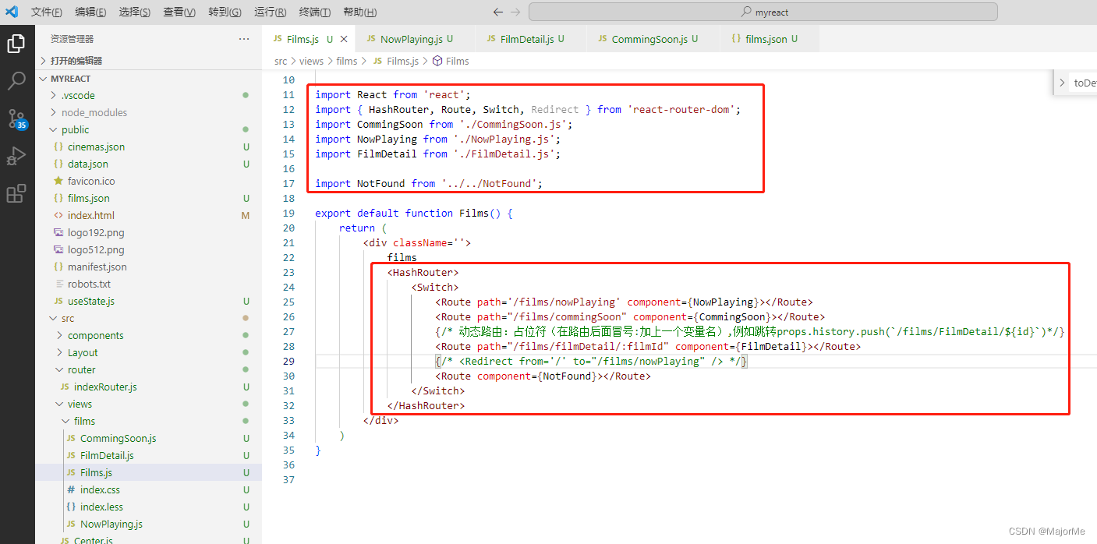
Task: Expand the components folder
Action: tap(148, 335)
